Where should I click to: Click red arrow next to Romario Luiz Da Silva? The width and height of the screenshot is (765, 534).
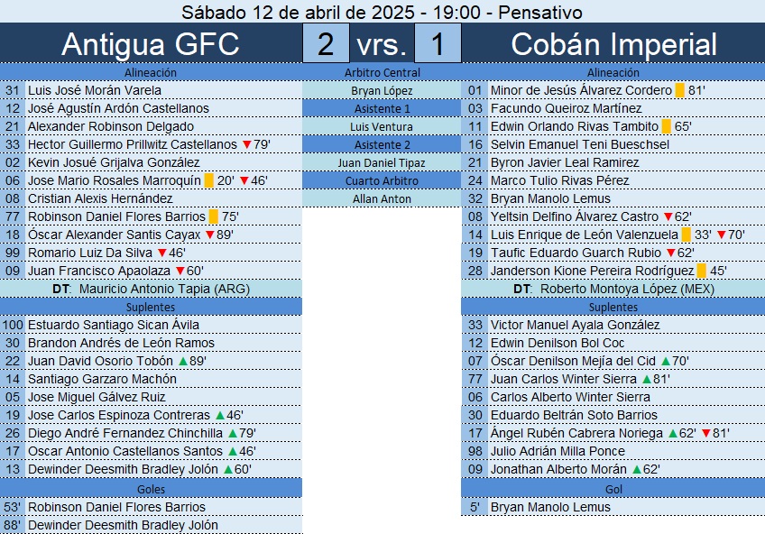coord(162,253)
